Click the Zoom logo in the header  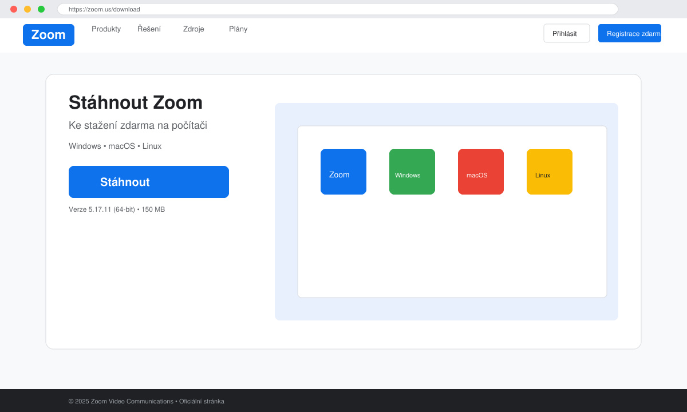[x=49, y=35]
